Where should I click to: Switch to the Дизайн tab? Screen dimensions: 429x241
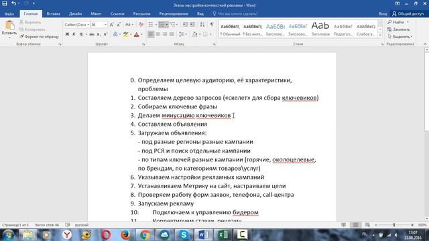pos(75,13)
